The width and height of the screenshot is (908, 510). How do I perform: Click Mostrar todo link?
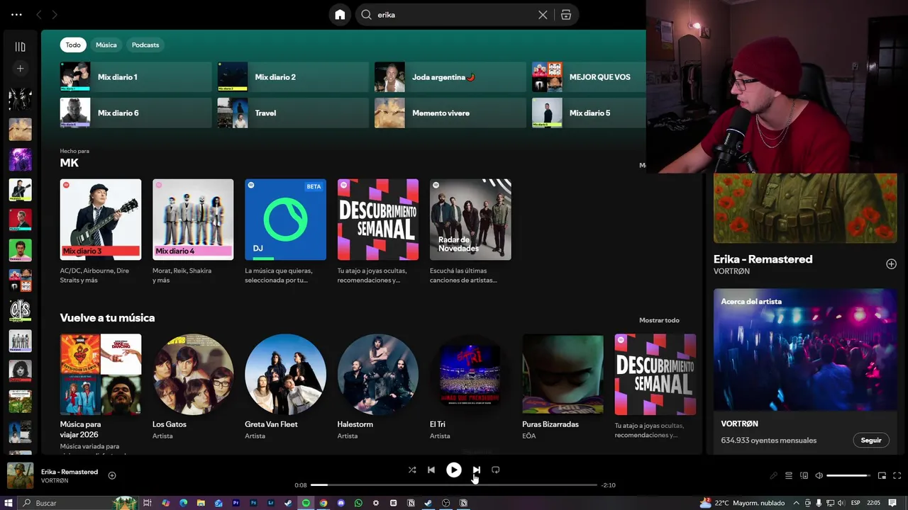[659, 320]
